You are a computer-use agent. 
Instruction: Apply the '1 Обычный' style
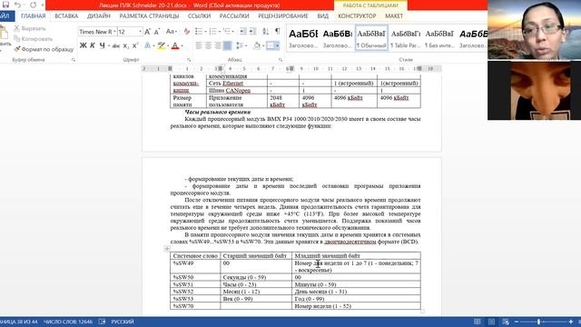click(x=371, y=38)
